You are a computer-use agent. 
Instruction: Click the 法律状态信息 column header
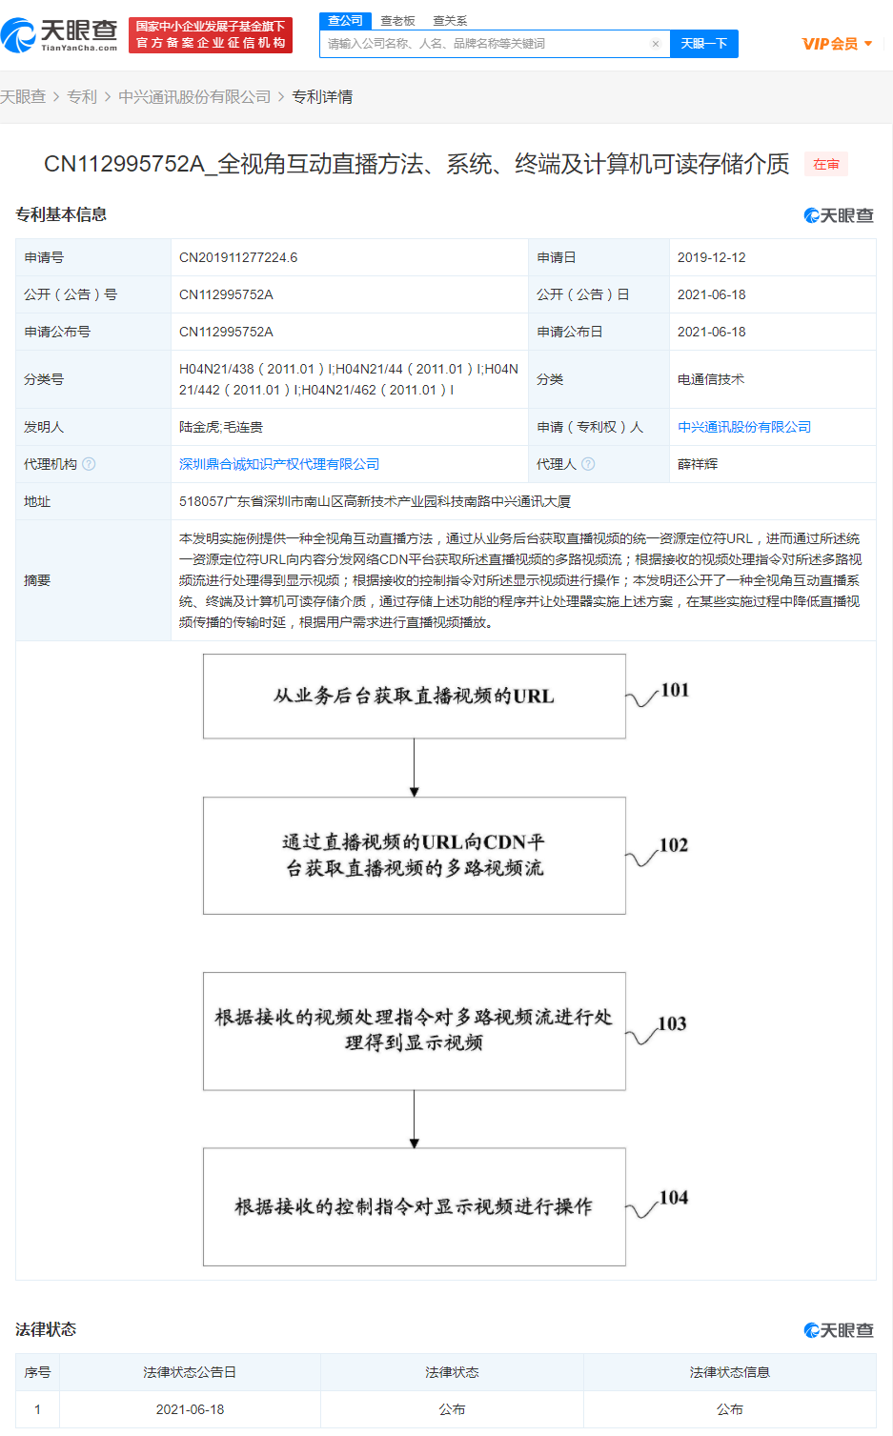pos(730,1372)
